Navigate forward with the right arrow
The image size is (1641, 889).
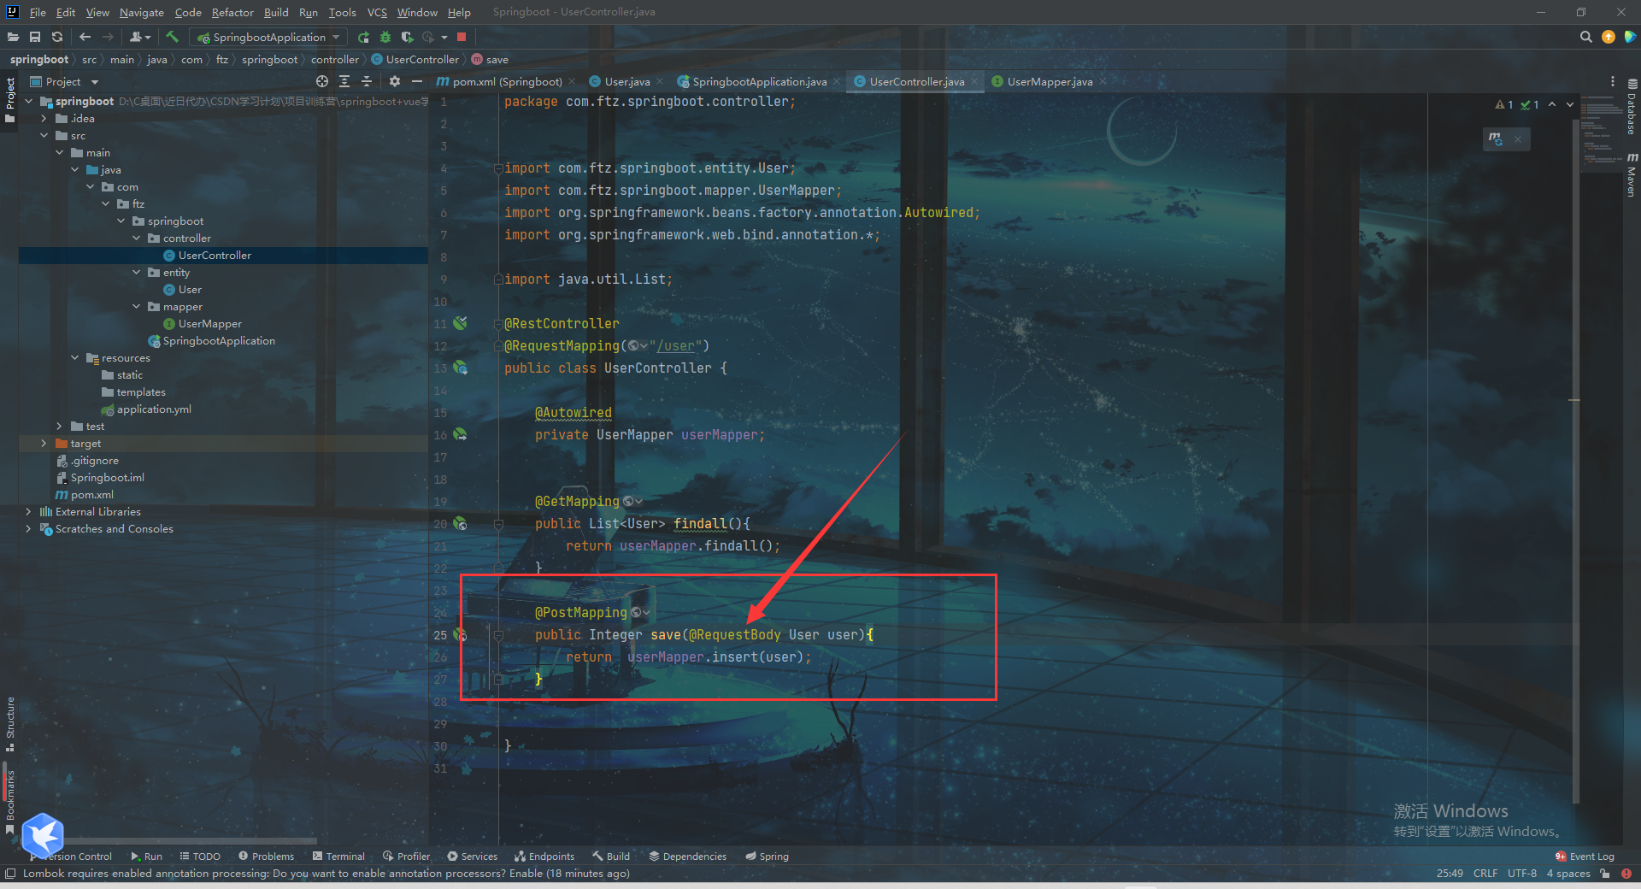click(108, 37)
